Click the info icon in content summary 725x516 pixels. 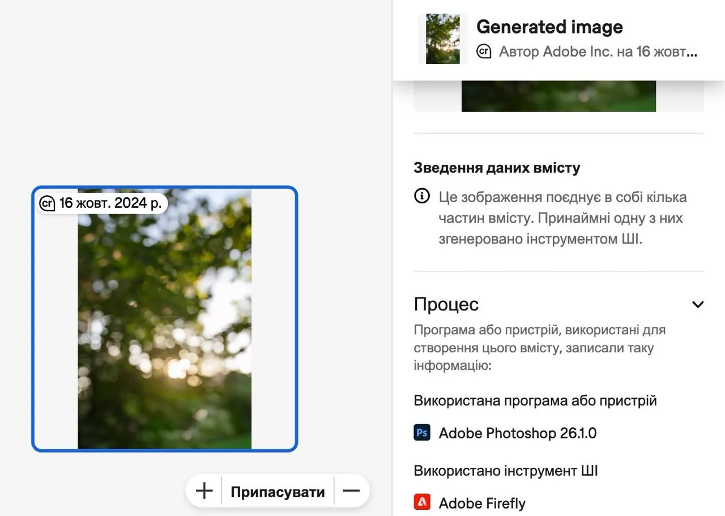(422, 197)
